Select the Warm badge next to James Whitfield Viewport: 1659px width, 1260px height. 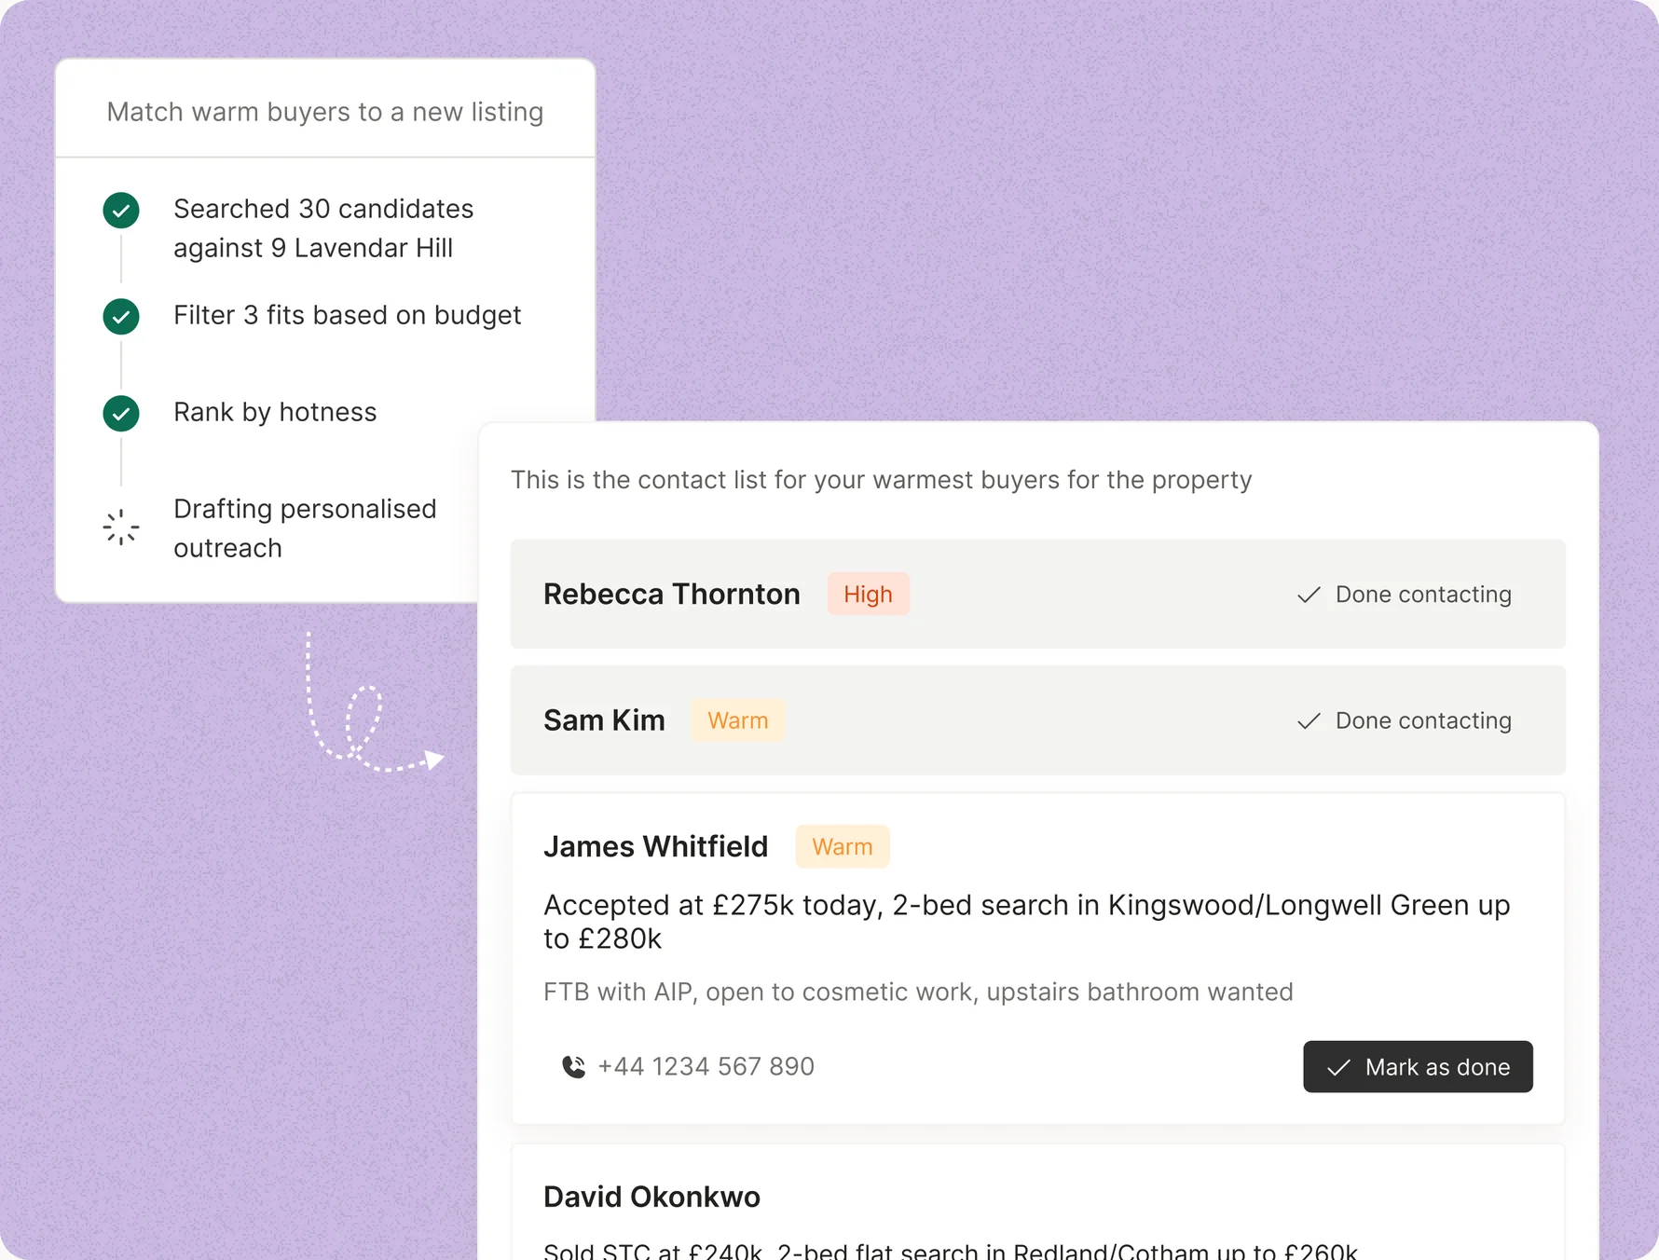pos(842,847)
